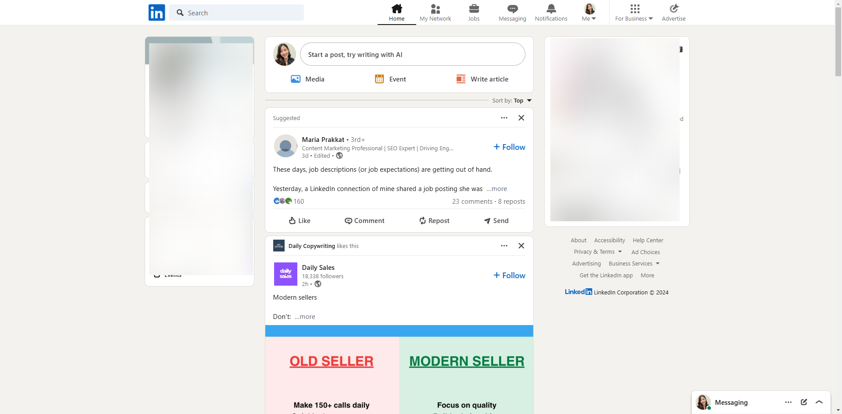The image size is (842, 414).
Task: Open Daily Copywriting page link
Action: click(312, 246)
